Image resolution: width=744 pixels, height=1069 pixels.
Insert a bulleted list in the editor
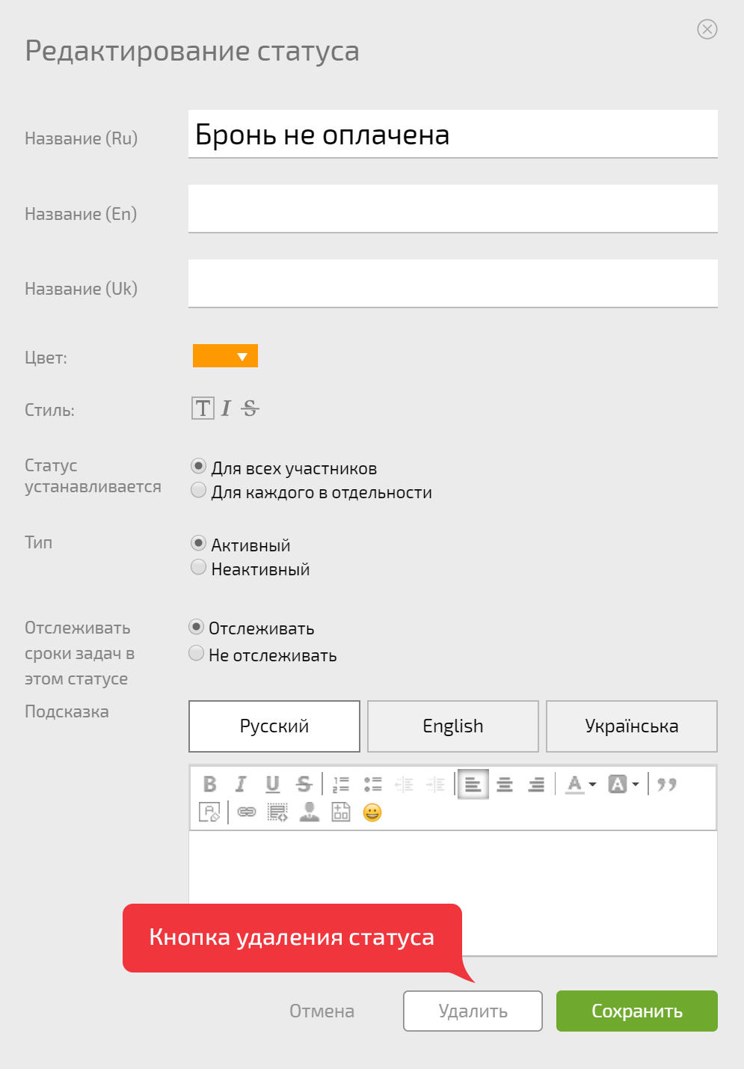click(x=372, y=784)
